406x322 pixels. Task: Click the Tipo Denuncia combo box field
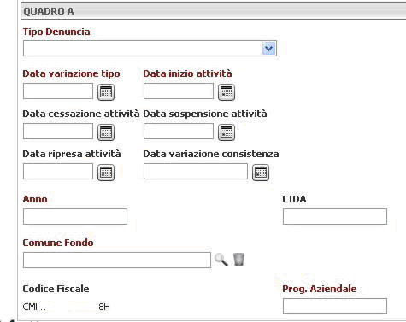(150, 48)
